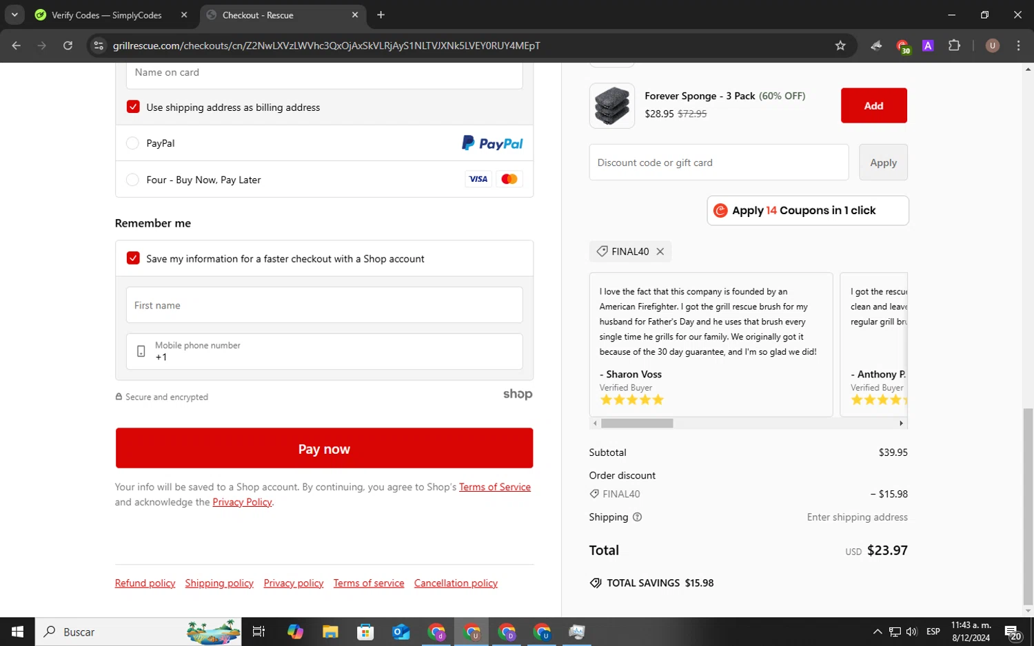Viewport: 1034px width, 646px height.
Task: Click the volume speaker tray icon
Action: coord(912,632)
